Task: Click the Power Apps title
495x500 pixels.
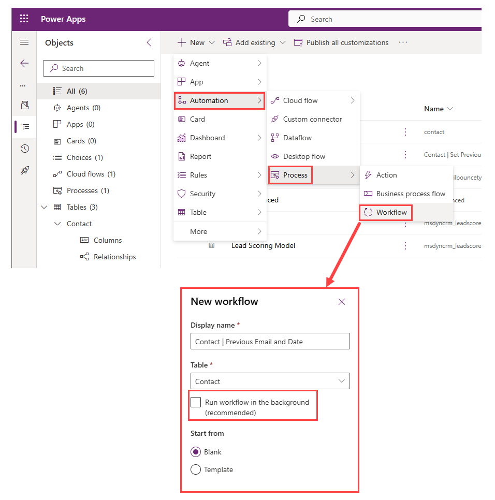Action: 63,19
